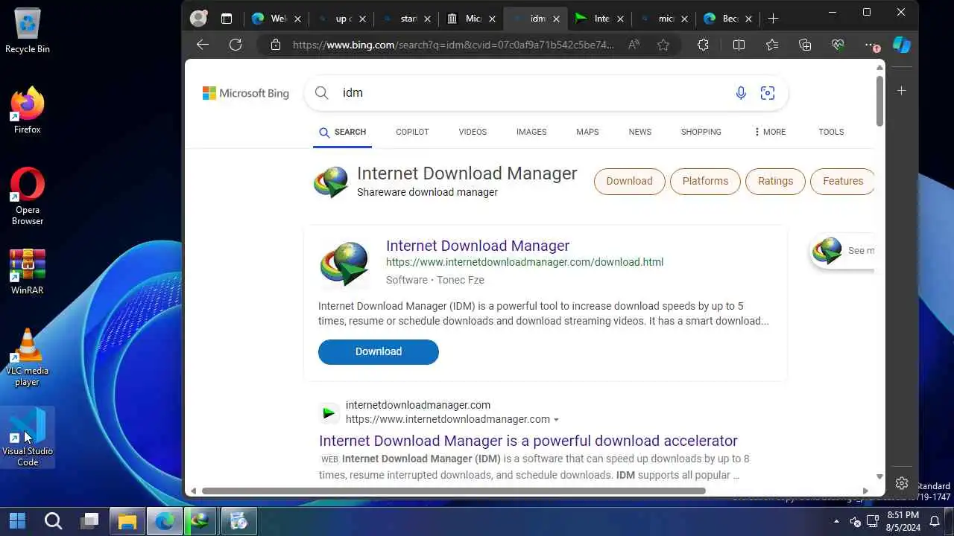The width and height of the screenshot is (954, 536).
Task: Click the Features pill chip
Action: [842, 181]
